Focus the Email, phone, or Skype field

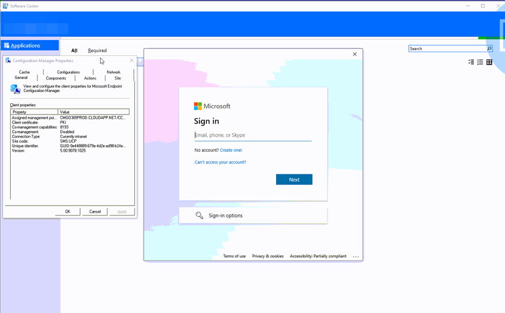pyautogui.click(x=253, y=135)
